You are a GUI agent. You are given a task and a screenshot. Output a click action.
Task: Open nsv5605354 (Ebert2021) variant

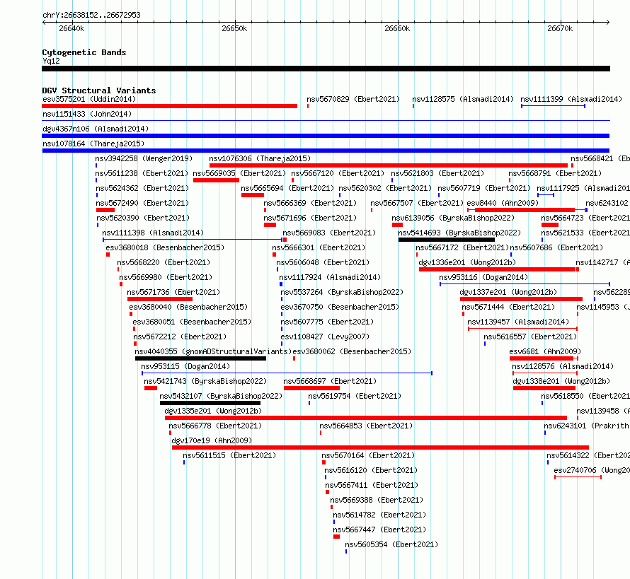(x=391, y=544)
